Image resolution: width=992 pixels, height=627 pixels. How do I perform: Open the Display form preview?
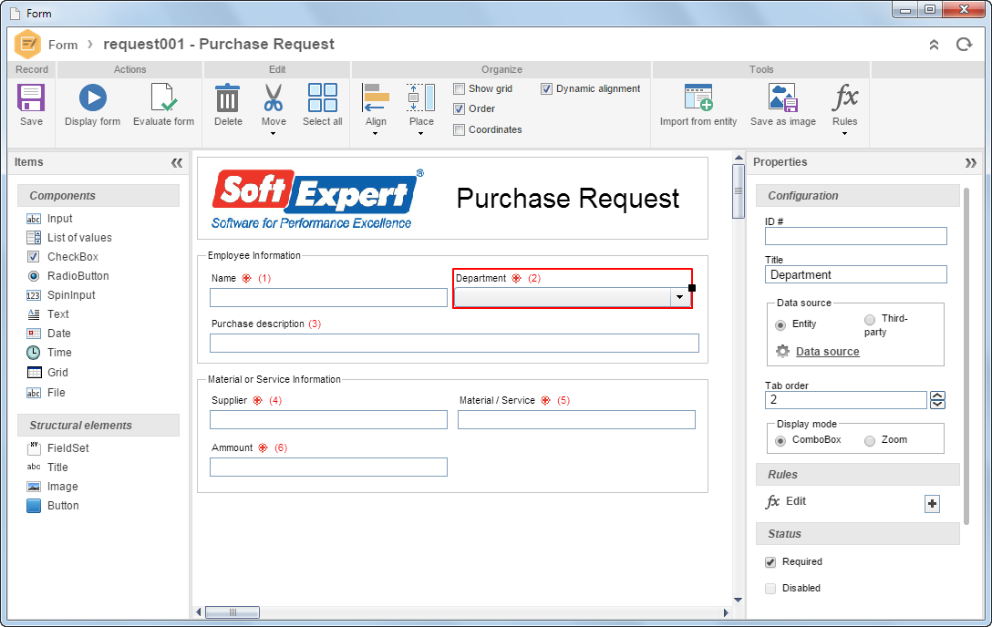pos(93,98)
